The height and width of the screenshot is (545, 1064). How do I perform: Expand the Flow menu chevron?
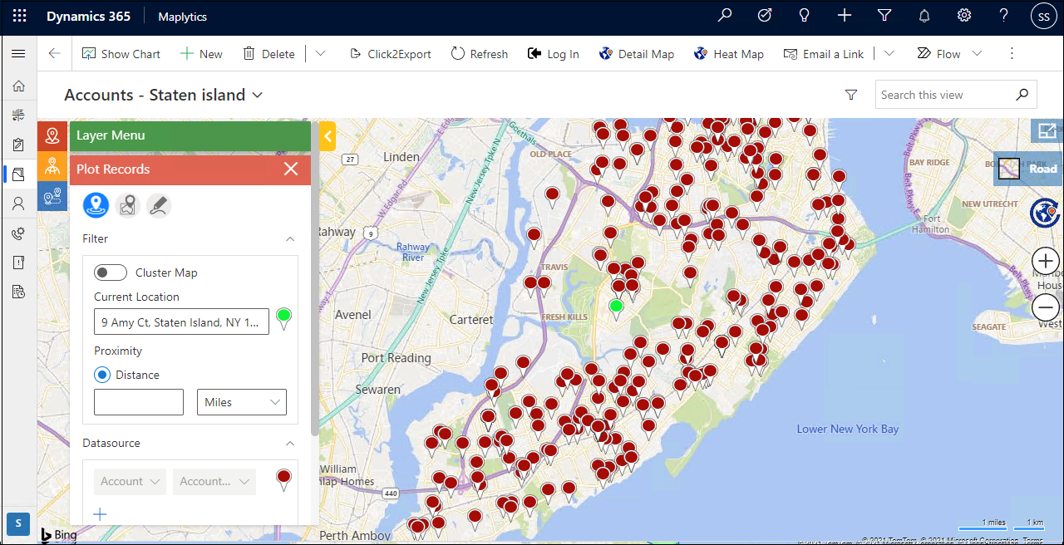978,54
